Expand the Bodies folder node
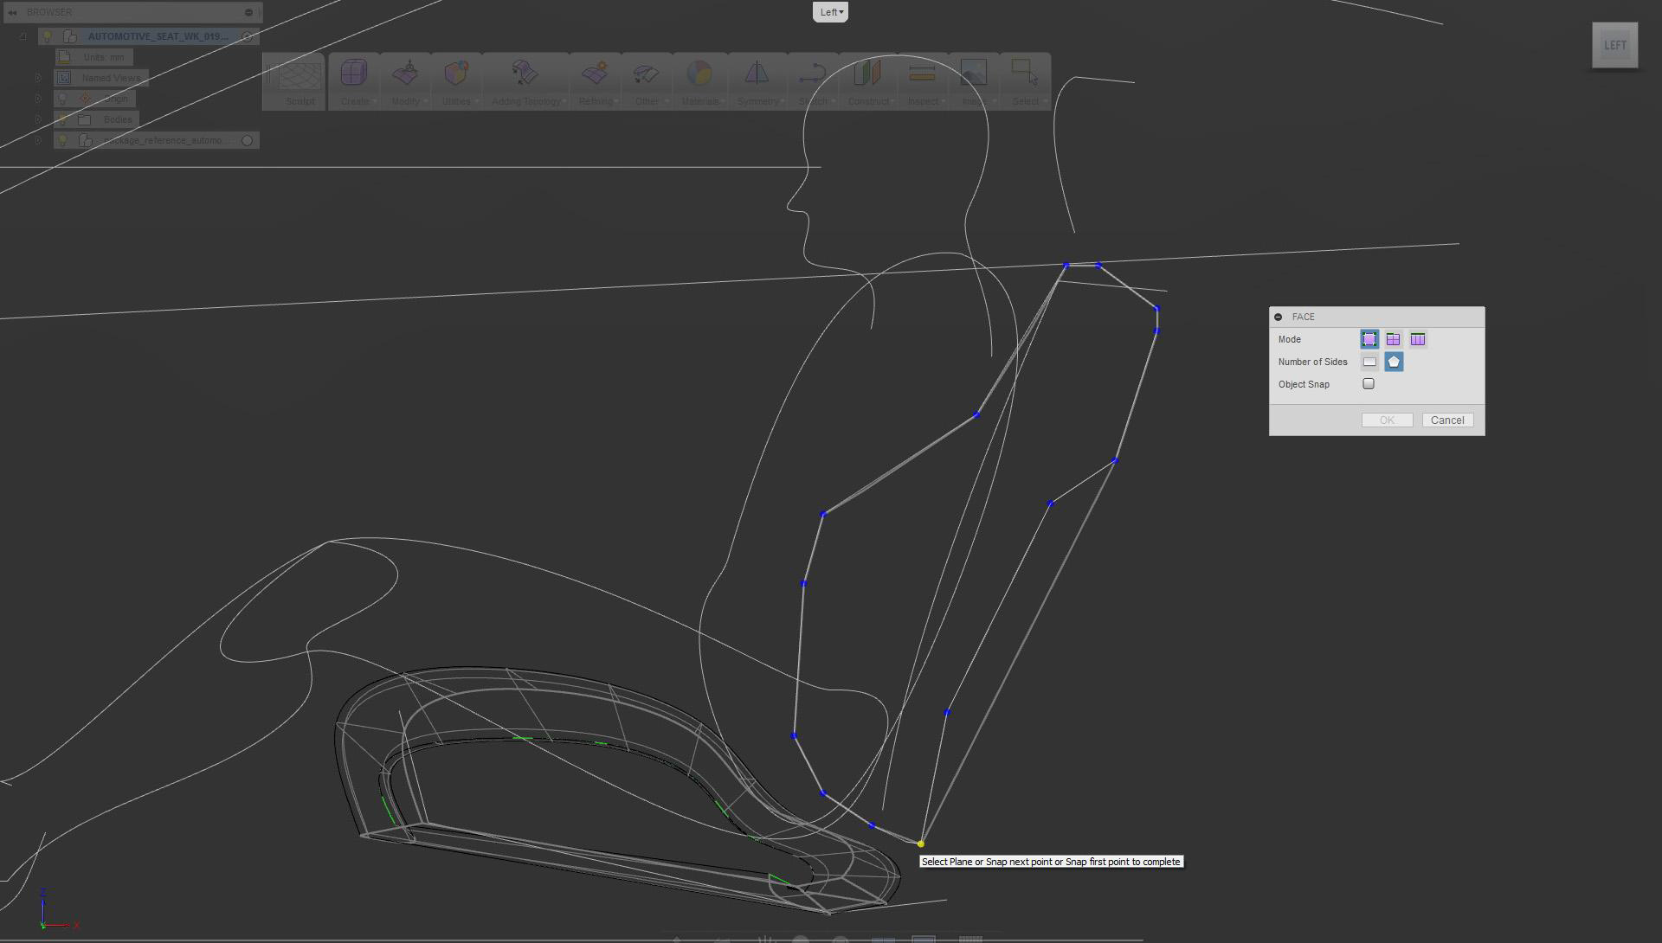This screenshot has height=943, width=1662. [x=38, y=119]
